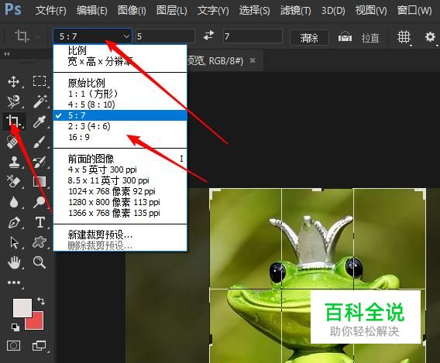
Task: Select the Zoom tool
Action: tap(40, 262)
